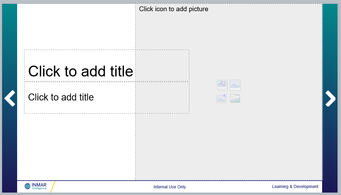Viewport: 341px width, 195px height.
Task: Click the Inmar globe emblem in footer
Action: pos(28,186)
